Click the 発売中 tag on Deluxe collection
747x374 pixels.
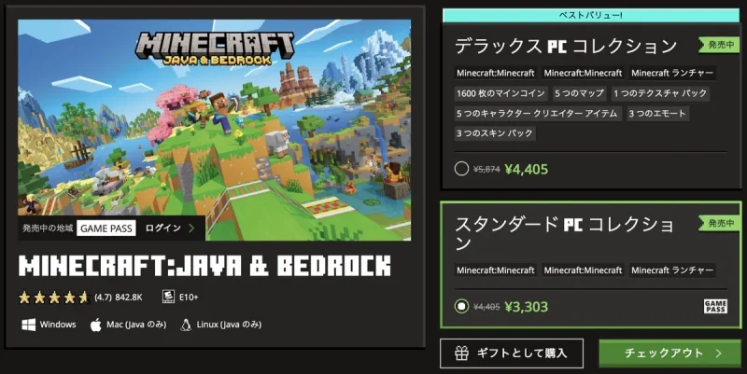click(719, 45)
